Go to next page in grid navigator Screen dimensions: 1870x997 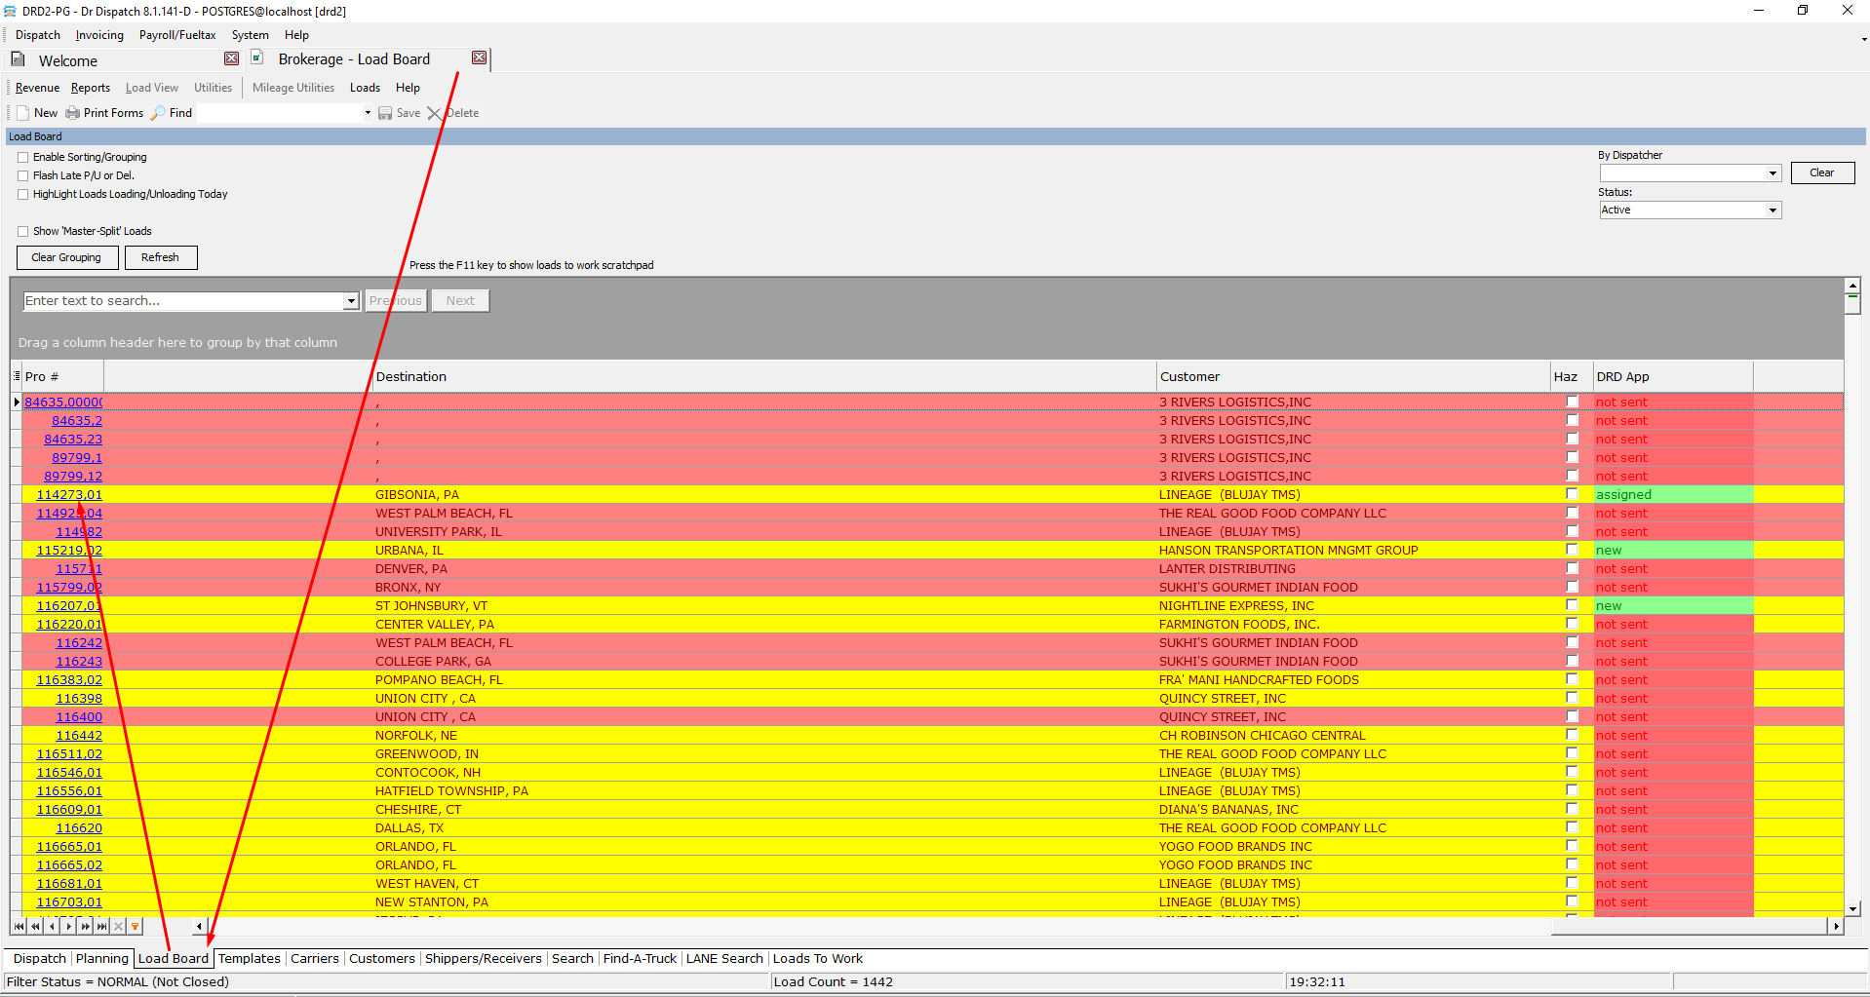86,926
